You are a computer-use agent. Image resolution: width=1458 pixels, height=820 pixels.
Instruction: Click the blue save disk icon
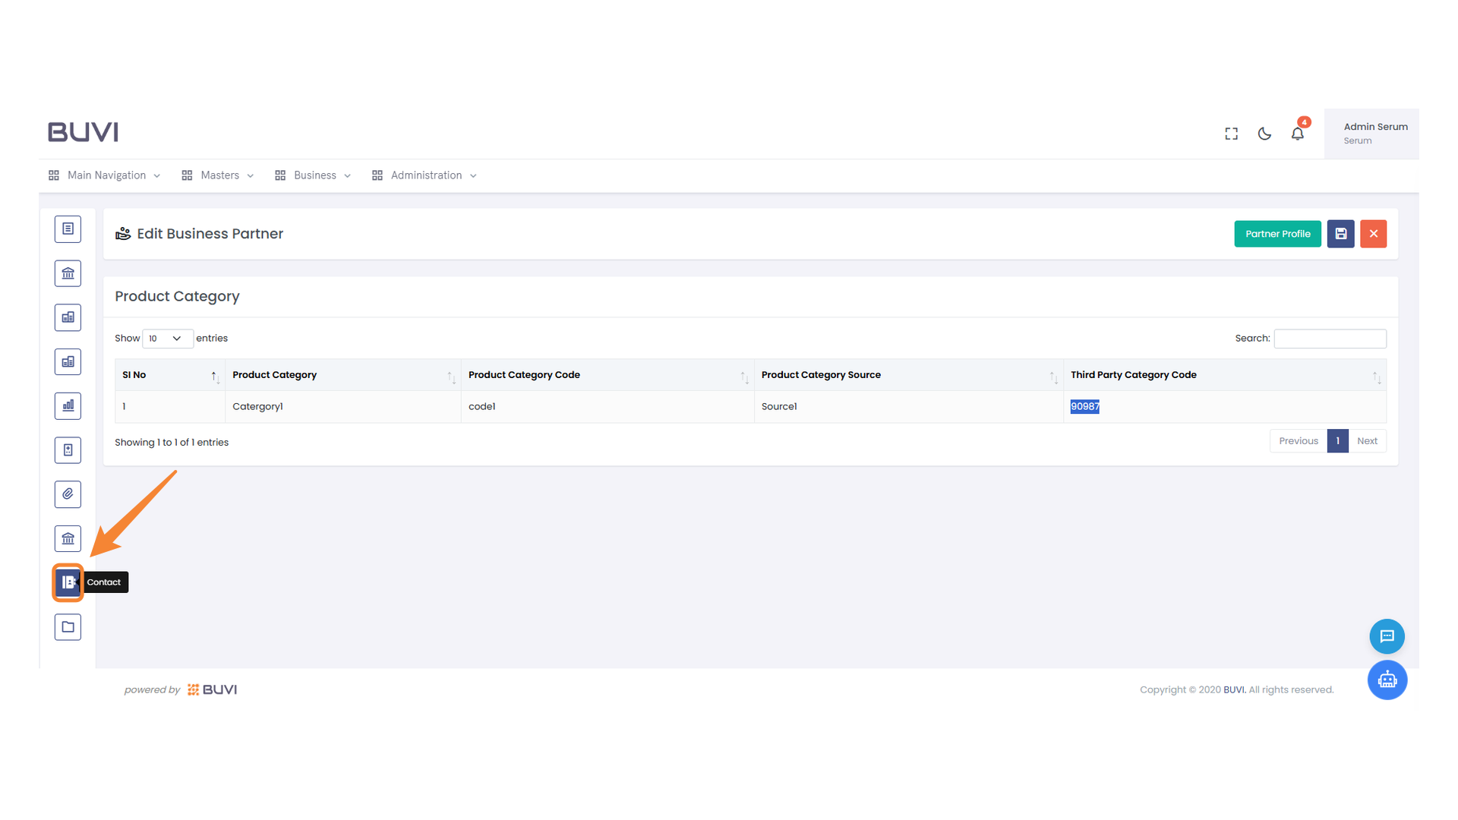[x=1340, y=234]
